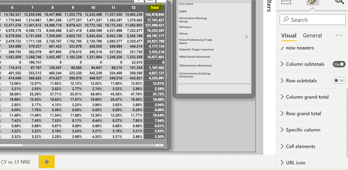
Task: Select %Promotion/Working Money in slicer
Action: (x=193, y=20)
